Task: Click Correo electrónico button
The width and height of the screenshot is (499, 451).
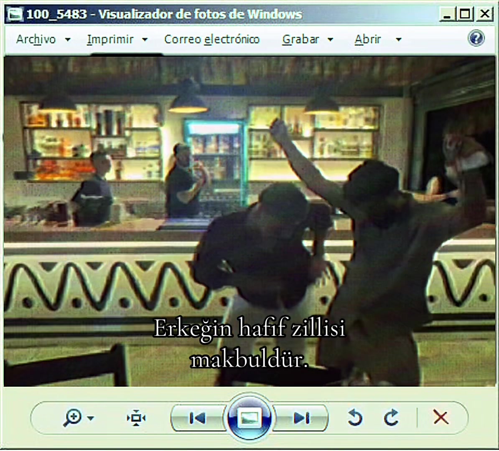Action: click(211, 39)
